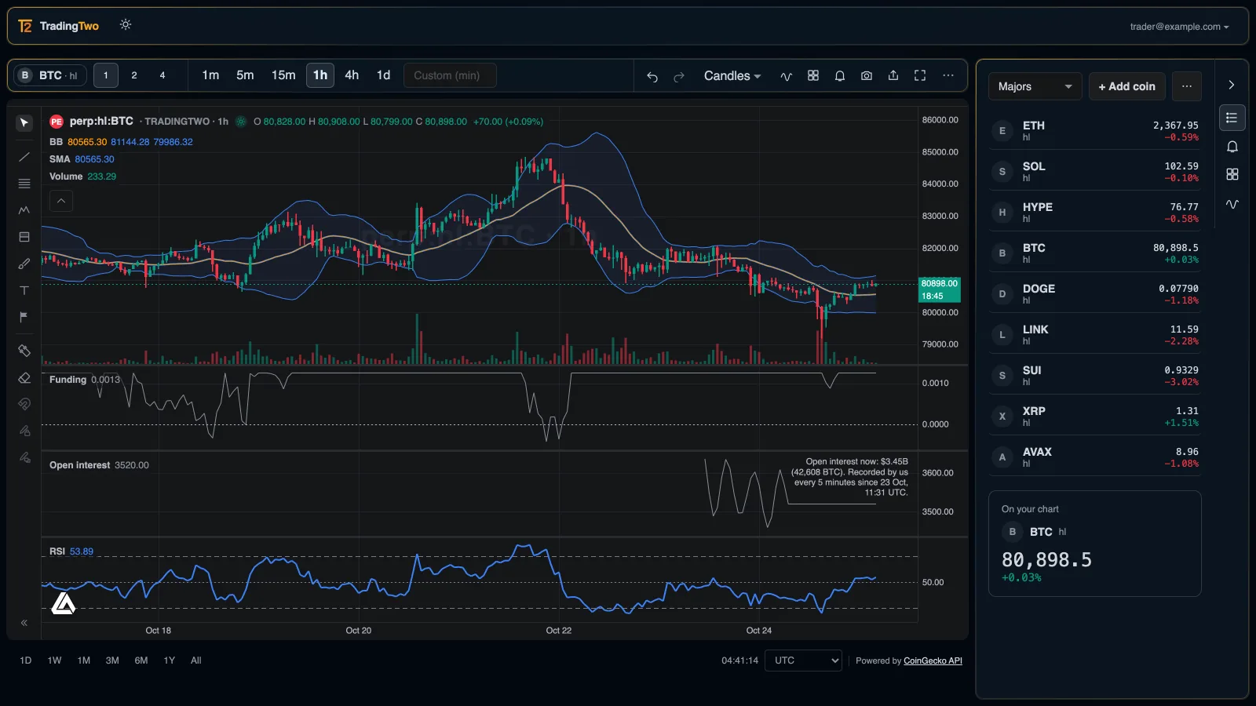
Task: Choose the 1d timeframe
Action: [x=383, y=75]
